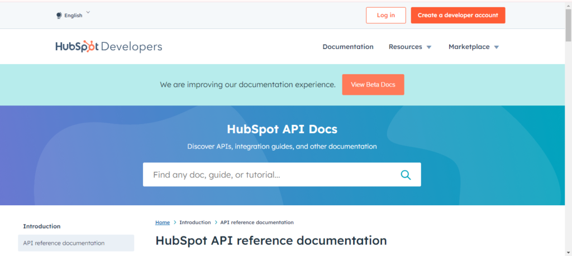Expand the Resources dropdown arrow
Image resolution: width=572 pixels, height=256 pixels.
(x=429, y=47)
